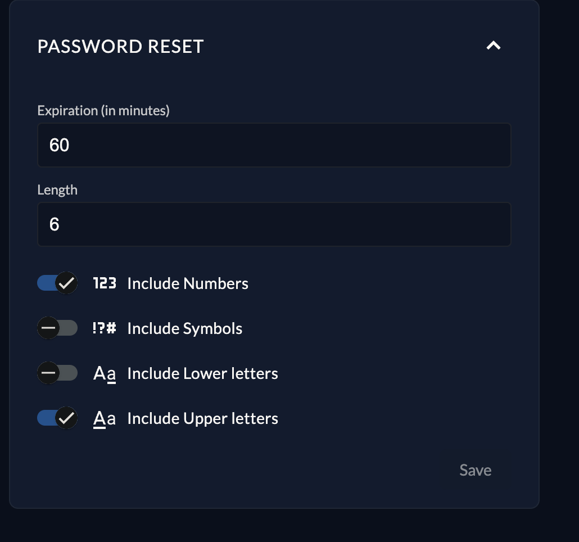Click the "Include Symbols" text label

pyautogui.click(x=185, y=328)
